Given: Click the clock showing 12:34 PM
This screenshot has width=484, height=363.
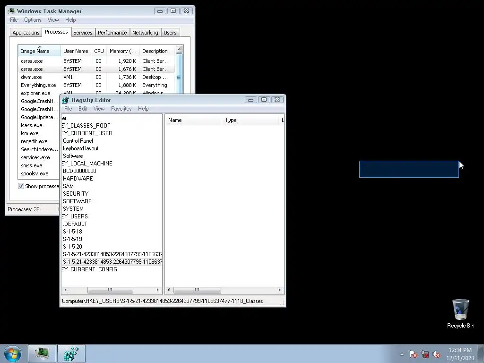Looking at the screenshot, I should [x=460, y=354].
